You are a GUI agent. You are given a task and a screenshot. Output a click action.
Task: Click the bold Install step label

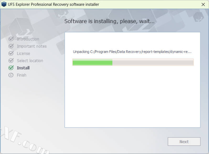pyautogui.click(x=23, y=68)
